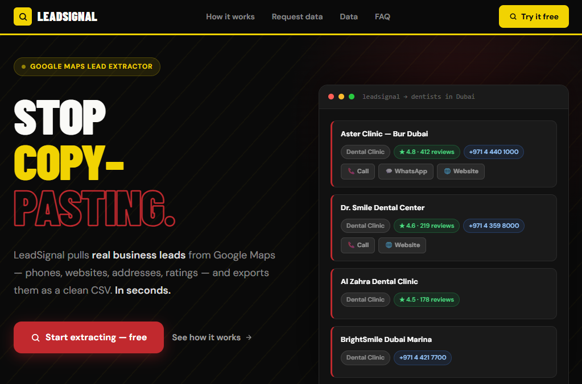Click phone number +971 4 421 7700
582x384 pixels.
423,358
